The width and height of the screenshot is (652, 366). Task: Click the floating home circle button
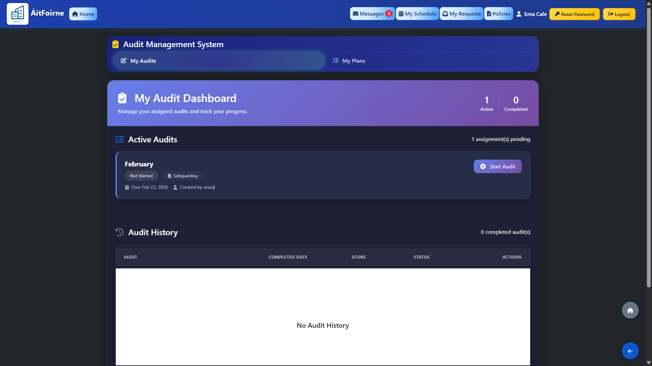(630, 310)
